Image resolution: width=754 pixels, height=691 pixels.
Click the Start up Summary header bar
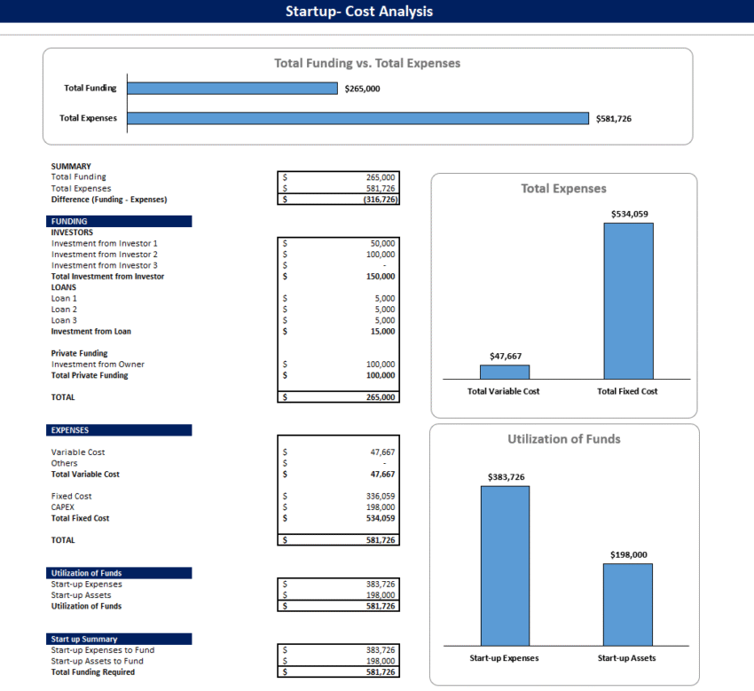click(119, 639)
